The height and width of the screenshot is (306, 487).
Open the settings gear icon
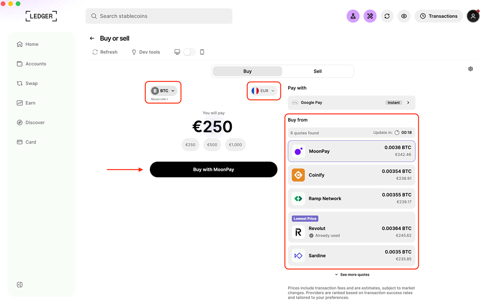tap(470, 69)
